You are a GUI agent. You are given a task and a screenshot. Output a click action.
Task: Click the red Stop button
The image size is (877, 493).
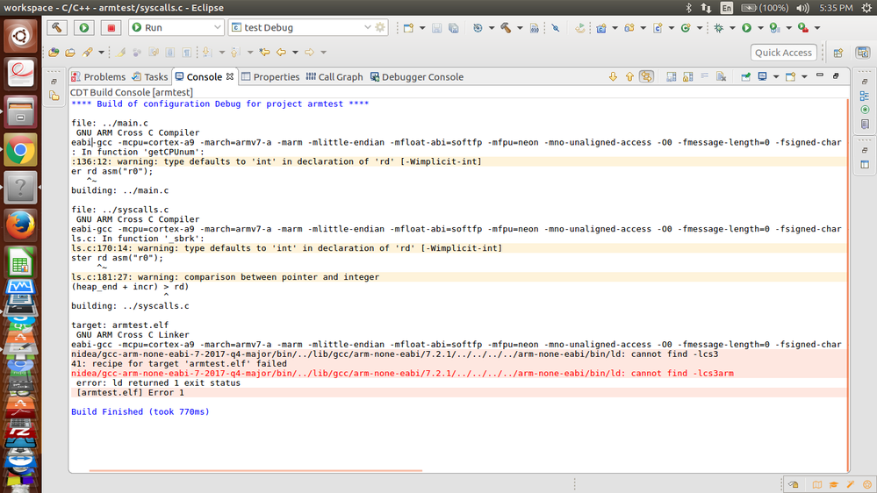click(111, 27)
